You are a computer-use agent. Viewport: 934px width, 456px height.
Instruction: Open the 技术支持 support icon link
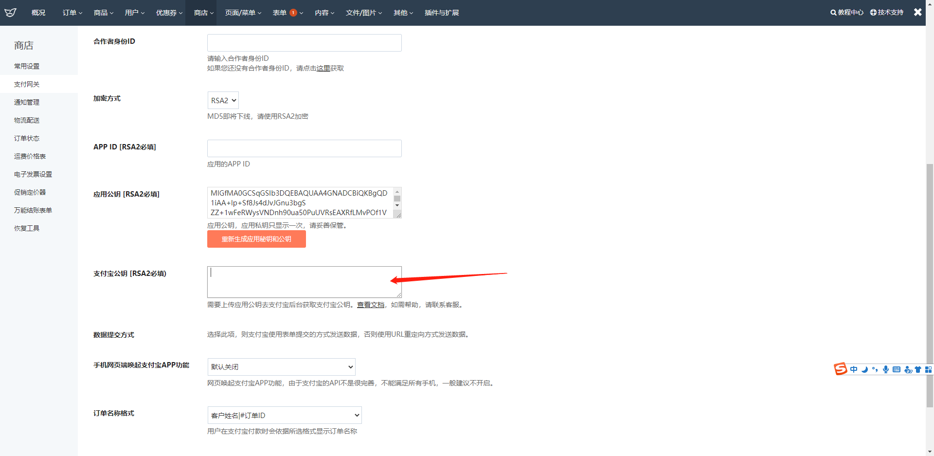pyautogui.click(x=887, y=13)
